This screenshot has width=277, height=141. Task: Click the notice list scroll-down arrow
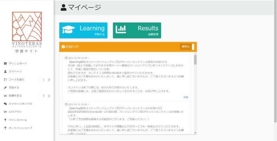(195, 133)
